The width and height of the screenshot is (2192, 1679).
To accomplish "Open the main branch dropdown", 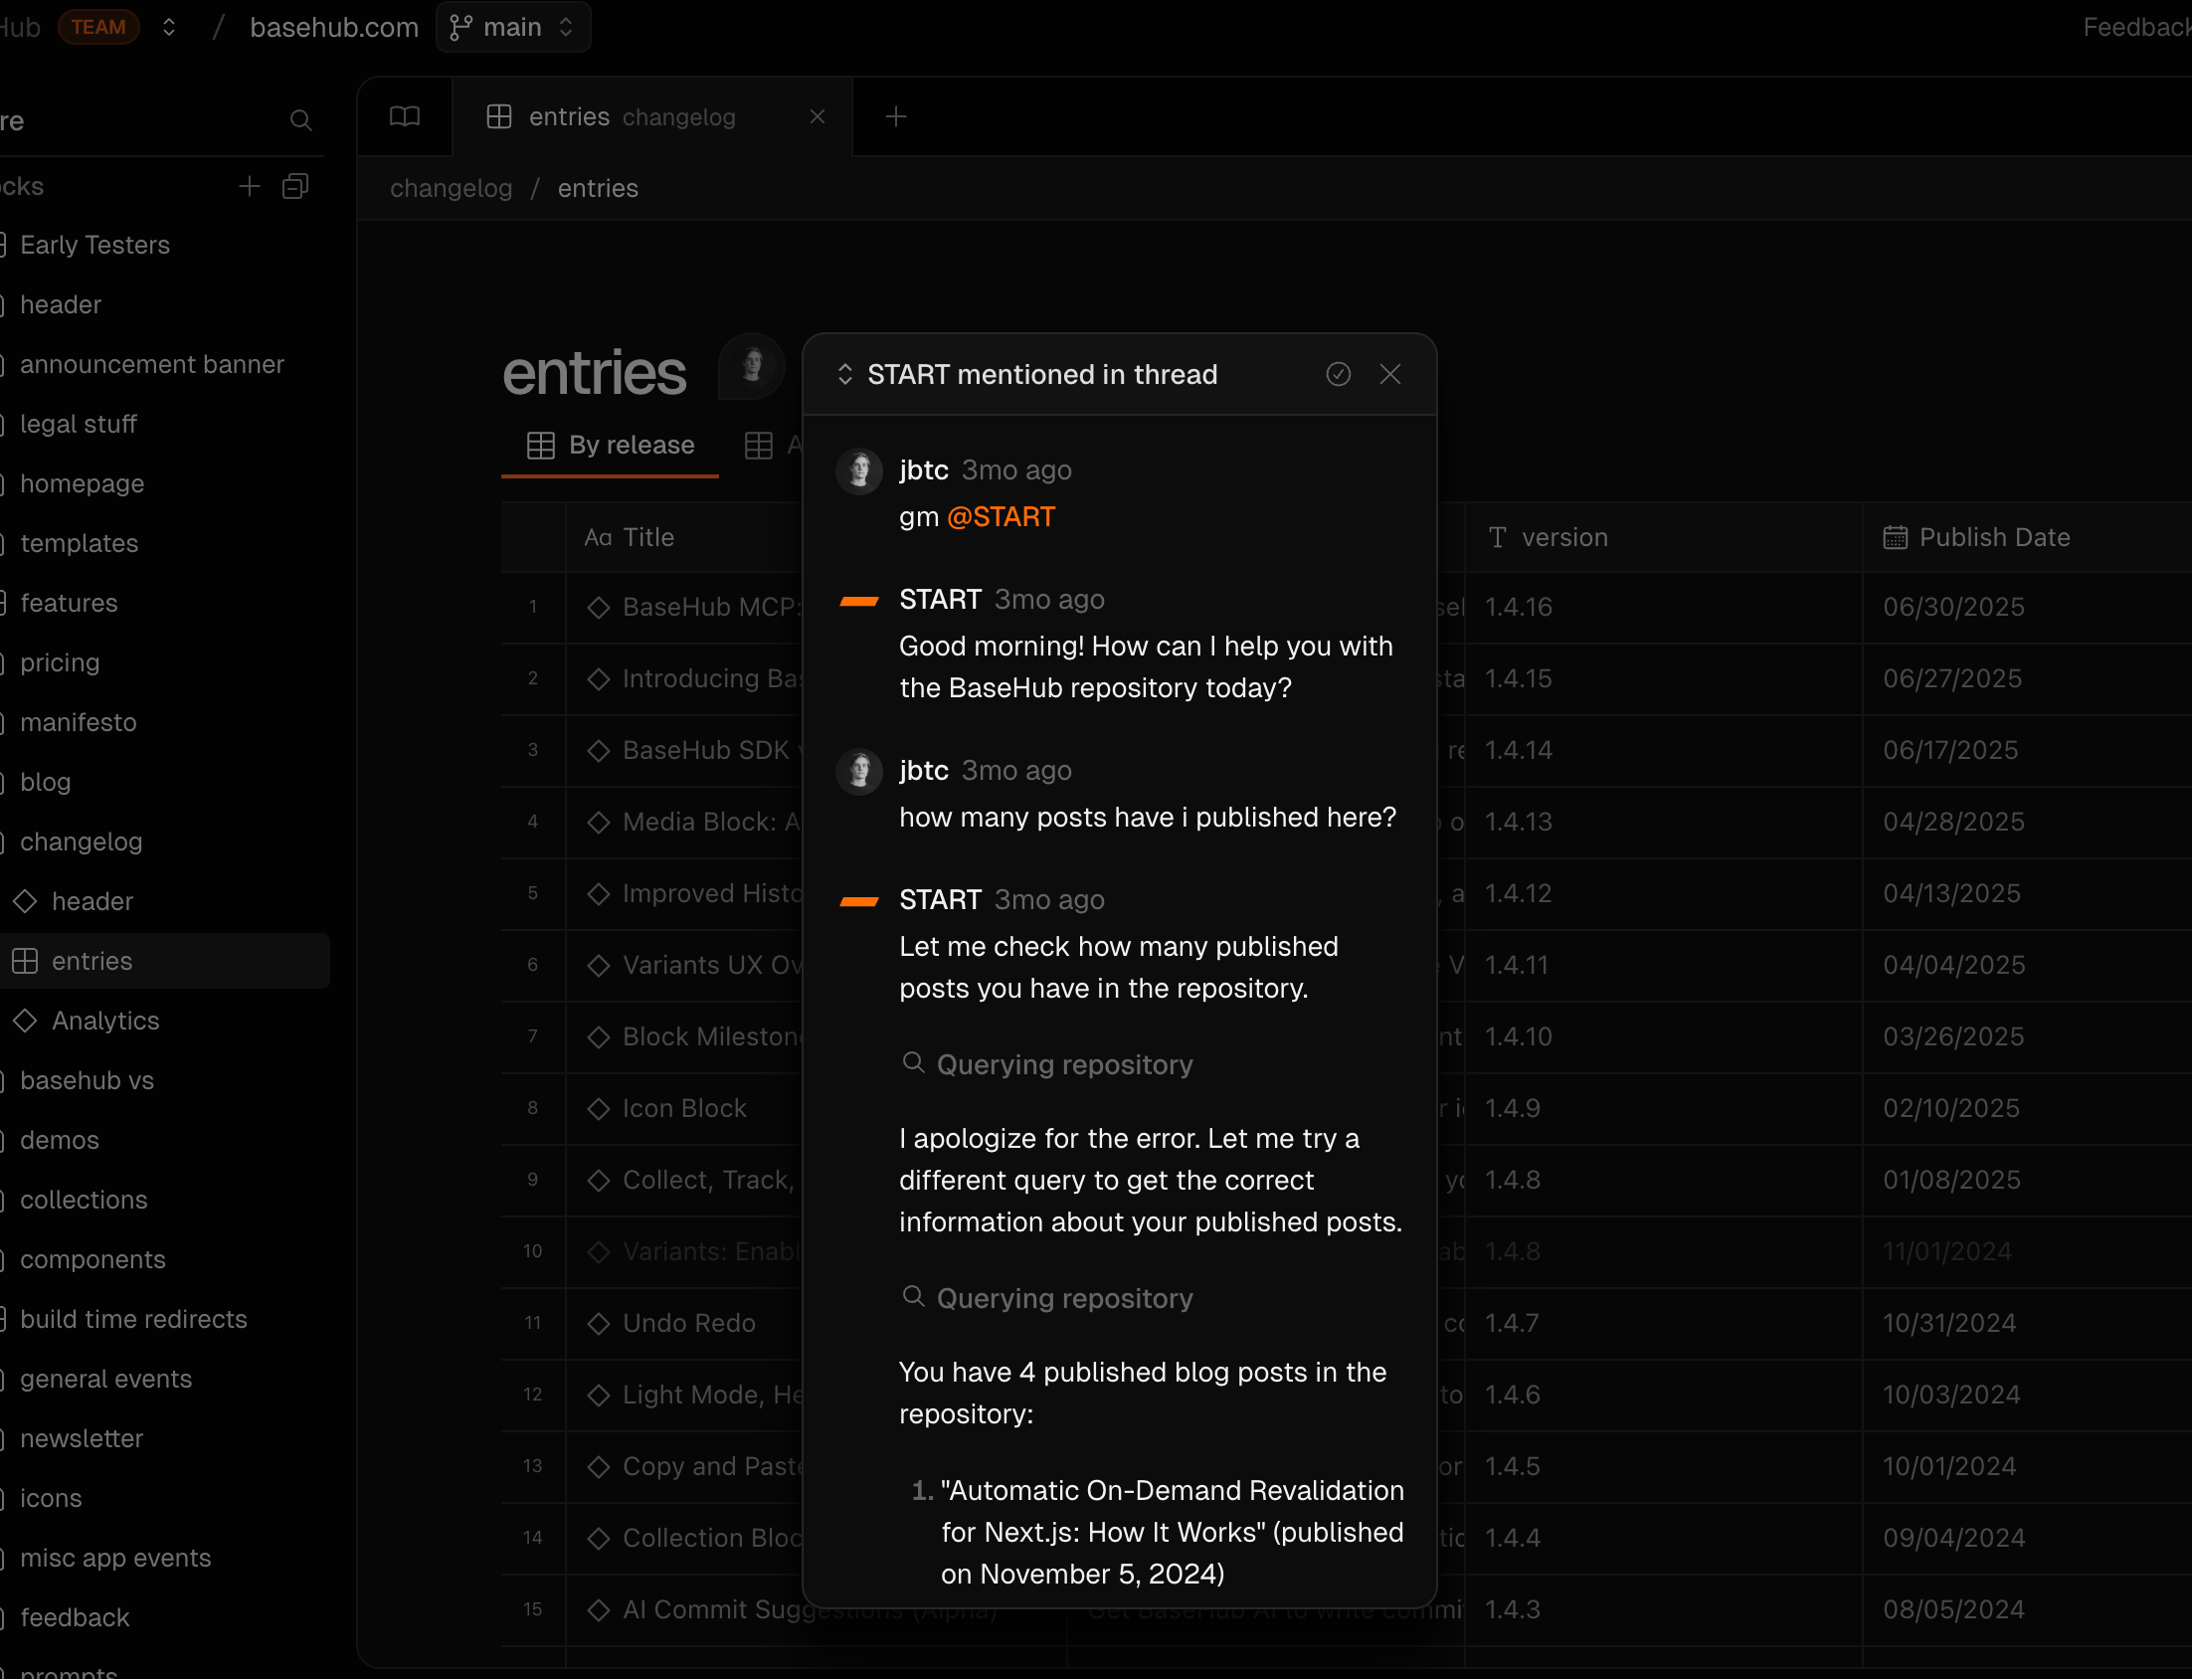I will point(512,27).
